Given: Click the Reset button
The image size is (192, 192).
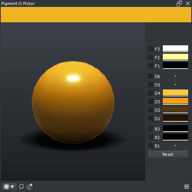Looking at the screenshot, I should 168,154.
